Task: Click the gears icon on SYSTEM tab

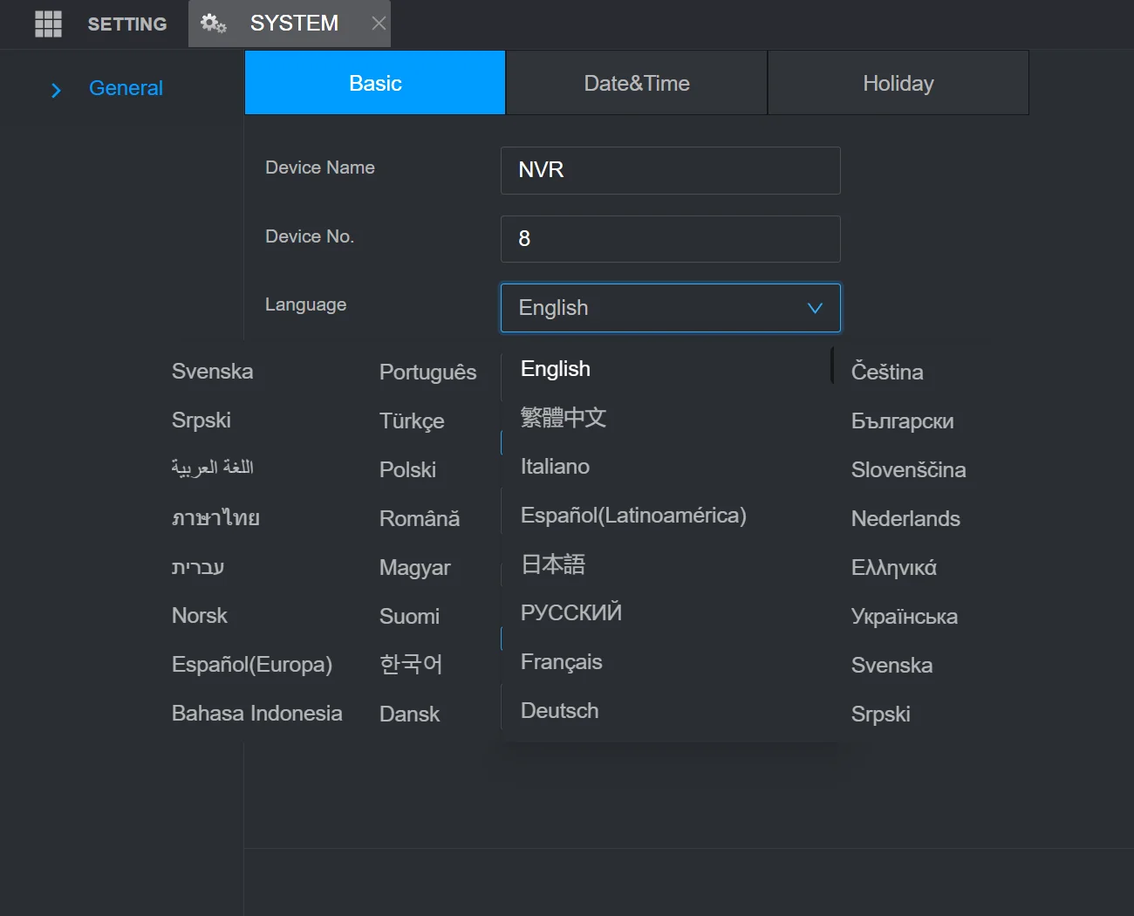Action: (x=214, y=24)
